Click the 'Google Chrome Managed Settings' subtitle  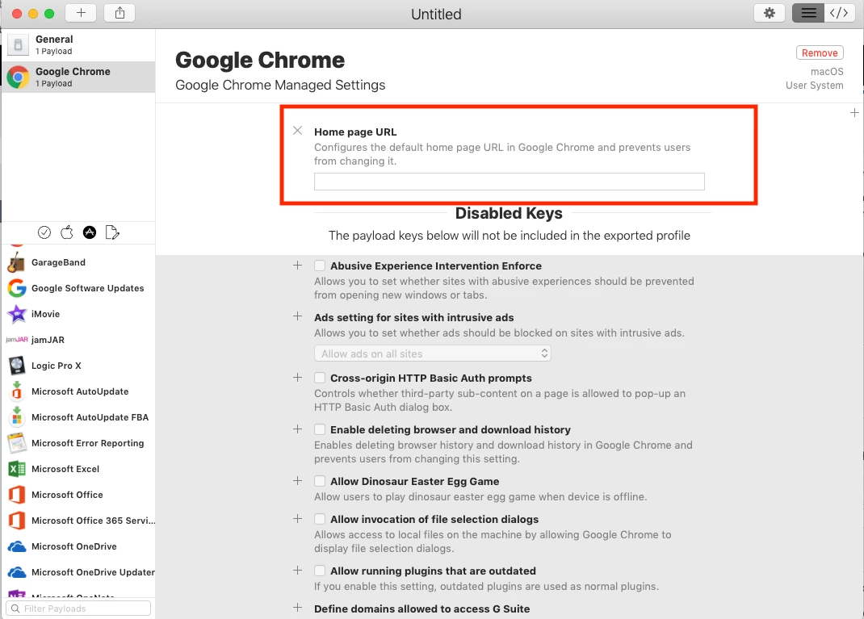[x=280, y=86]
